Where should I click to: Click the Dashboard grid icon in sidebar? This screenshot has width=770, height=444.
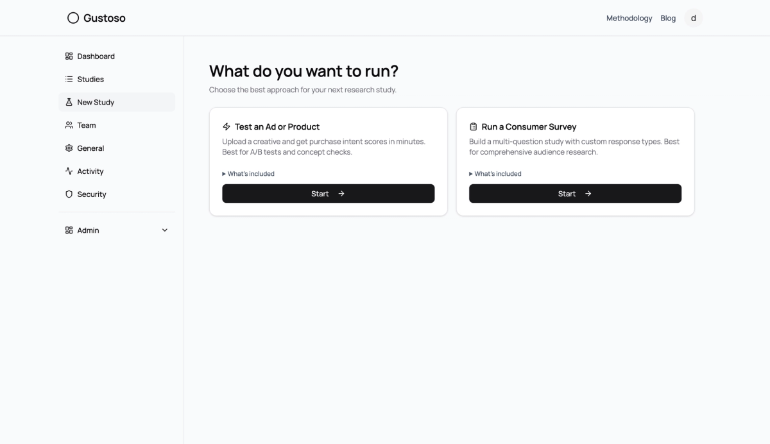pyautogui.click(x=69, y=56)
